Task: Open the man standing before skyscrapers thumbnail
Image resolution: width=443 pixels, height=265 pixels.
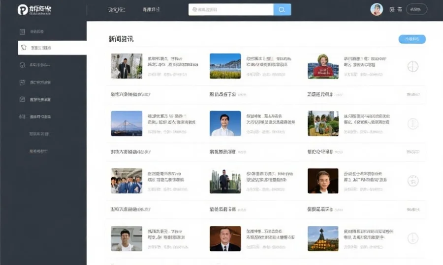Action: [x=225, y=181]
